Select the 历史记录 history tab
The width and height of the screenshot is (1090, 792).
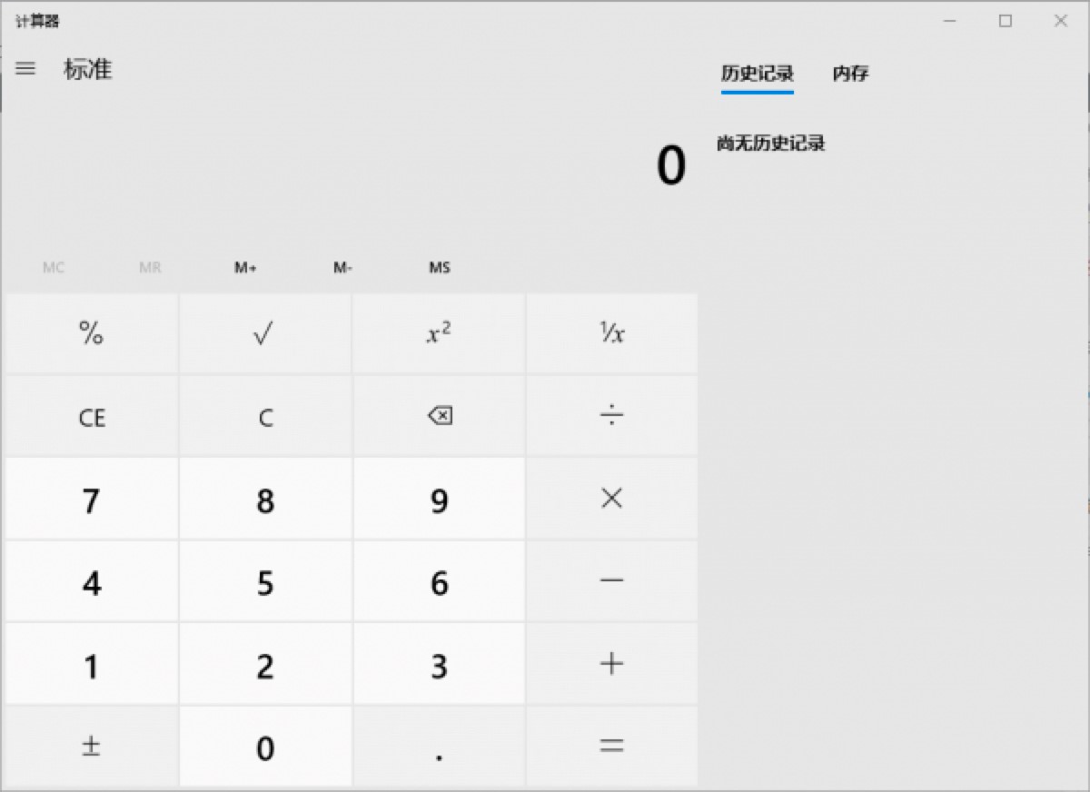755,74
